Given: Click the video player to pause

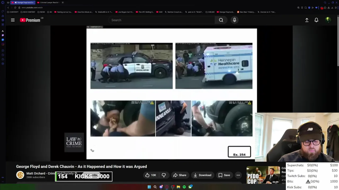Looking at the screenshot, I should click(x=172, y=94).
